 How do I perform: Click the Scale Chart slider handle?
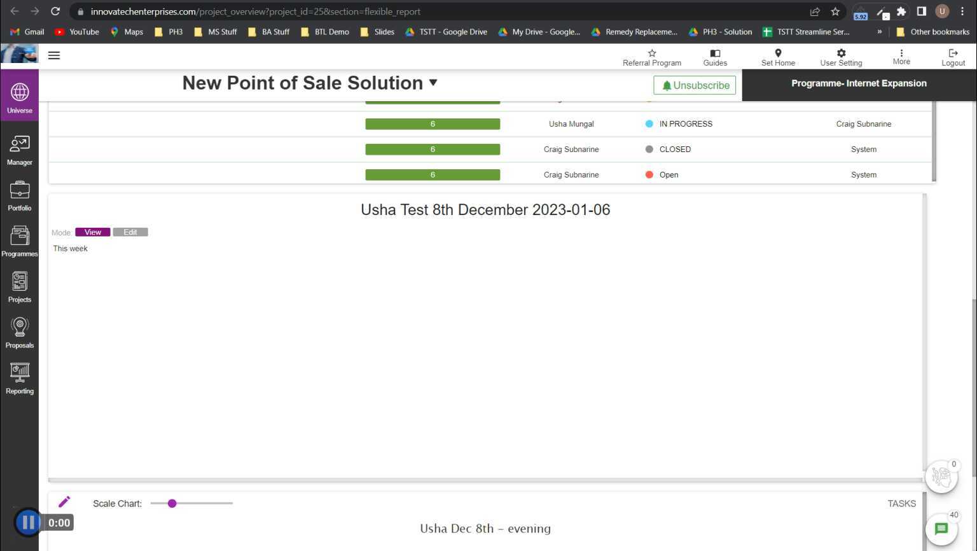(172, 503)
